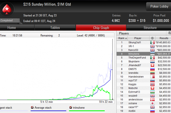Screen dimensions: 171x113
Task: Click the PokerStars spade logo
Action: pyautogui.click(x=7, y=9)
